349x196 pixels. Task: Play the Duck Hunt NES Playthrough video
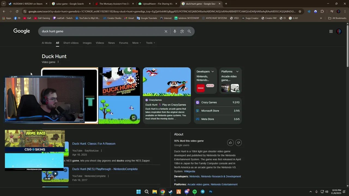point(55,173)
